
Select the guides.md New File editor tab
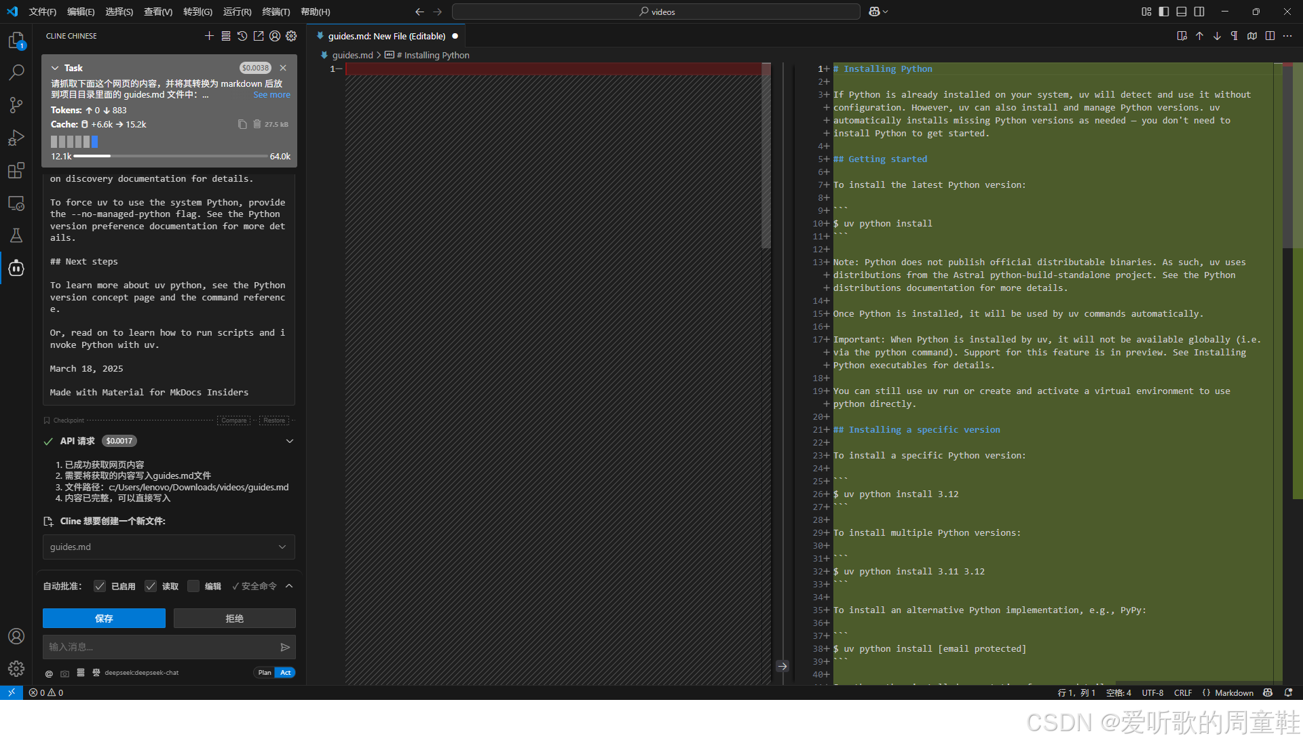coord(387,36)
